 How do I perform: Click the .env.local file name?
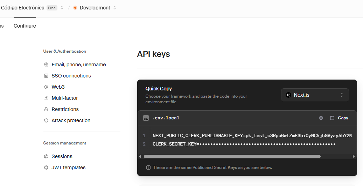click(x=166, y=118)
